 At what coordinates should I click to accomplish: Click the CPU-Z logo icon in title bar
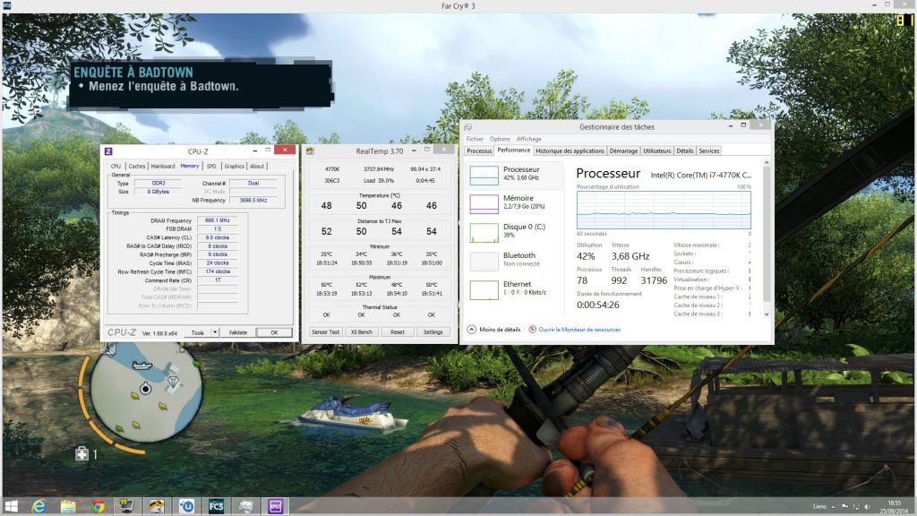108,150
